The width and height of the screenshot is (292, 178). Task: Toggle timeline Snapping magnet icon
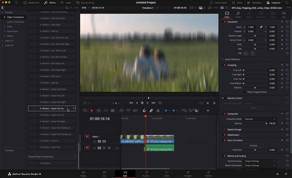coord(144,111)
